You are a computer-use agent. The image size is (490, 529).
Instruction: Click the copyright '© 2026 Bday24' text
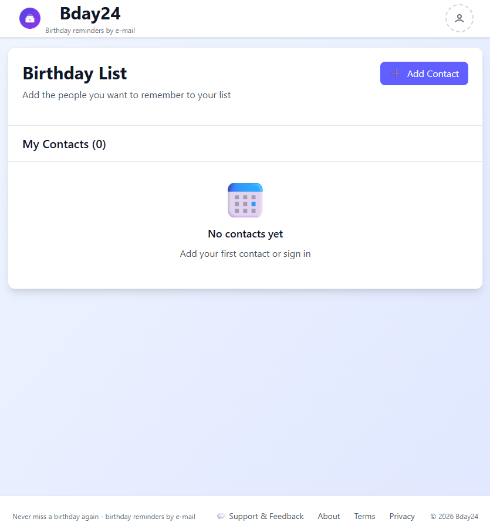(x=454, y=516)
